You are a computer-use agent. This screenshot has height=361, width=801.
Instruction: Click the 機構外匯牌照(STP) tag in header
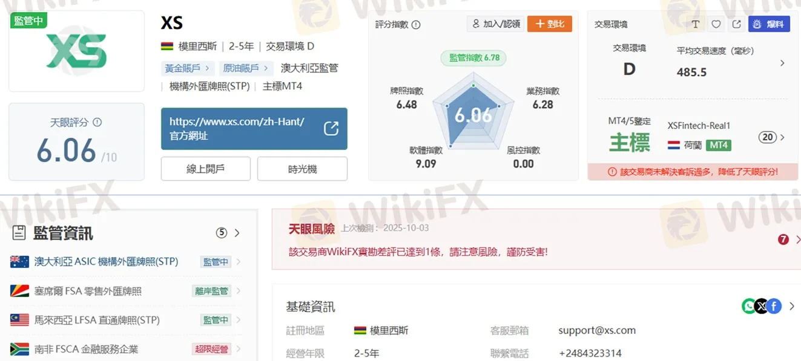(209, 86)
